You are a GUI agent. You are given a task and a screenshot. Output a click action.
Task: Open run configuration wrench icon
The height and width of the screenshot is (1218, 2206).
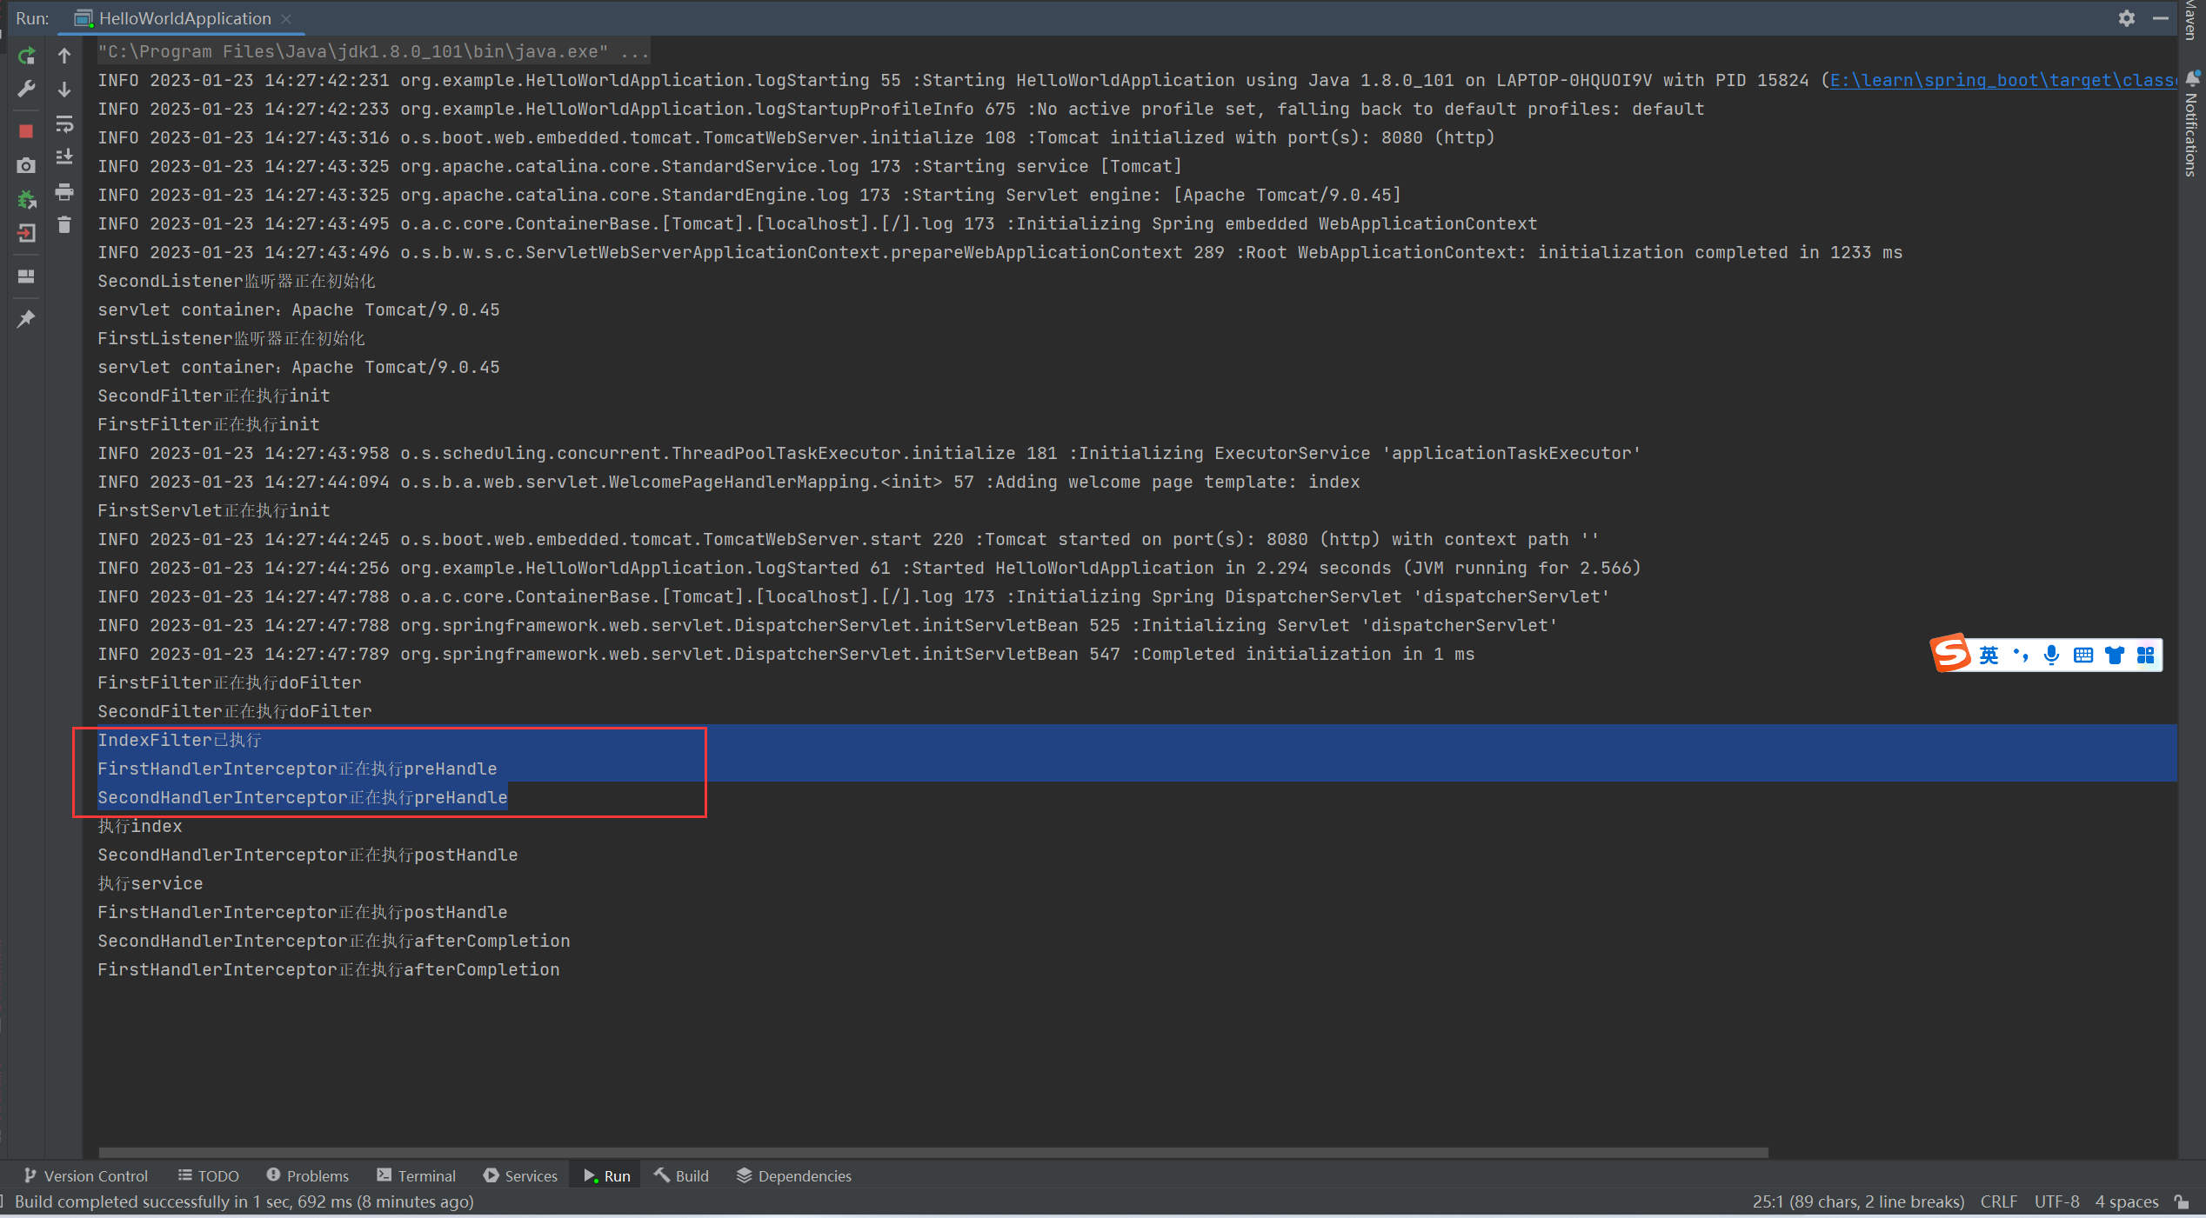click(26, 90)
